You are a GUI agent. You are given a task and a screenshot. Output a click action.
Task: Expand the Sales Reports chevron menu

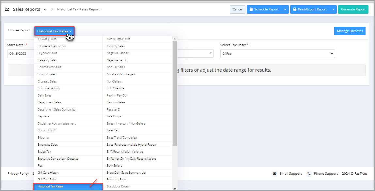(45, 9)
